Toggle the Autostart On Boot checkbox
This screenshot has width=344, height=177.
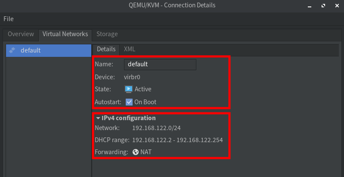(x=129, y=102)
